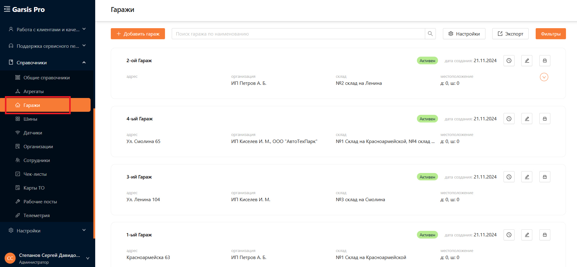
Task: Open history clock icon for 4-ый Гараж
Action: coord(509,119)
